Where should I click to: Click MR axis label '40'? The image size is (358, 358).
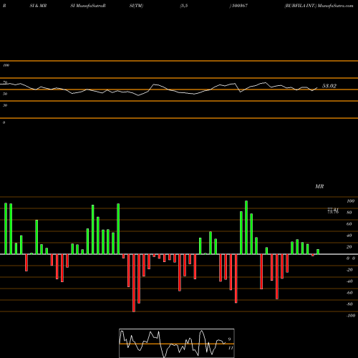point(349,236)
